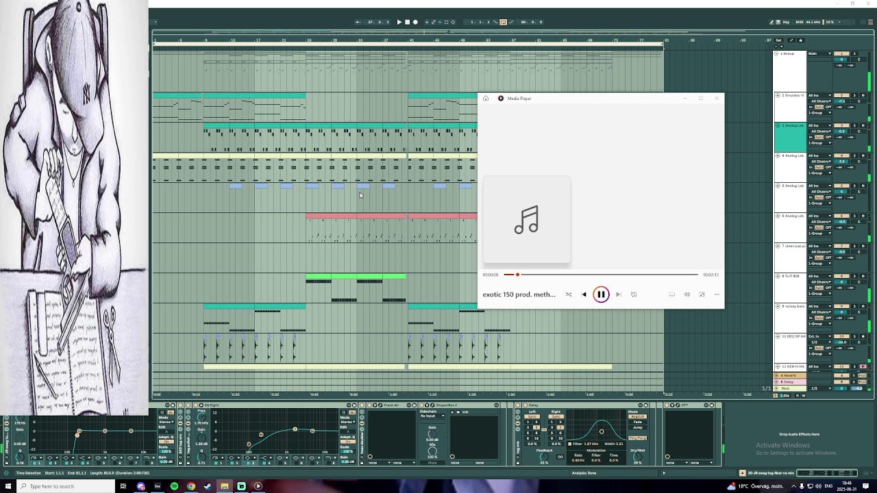Click taskbar search box
Image resolution: width=877 pixels, height=493 pixels.
pyautogui.click(x=66, y=486)
